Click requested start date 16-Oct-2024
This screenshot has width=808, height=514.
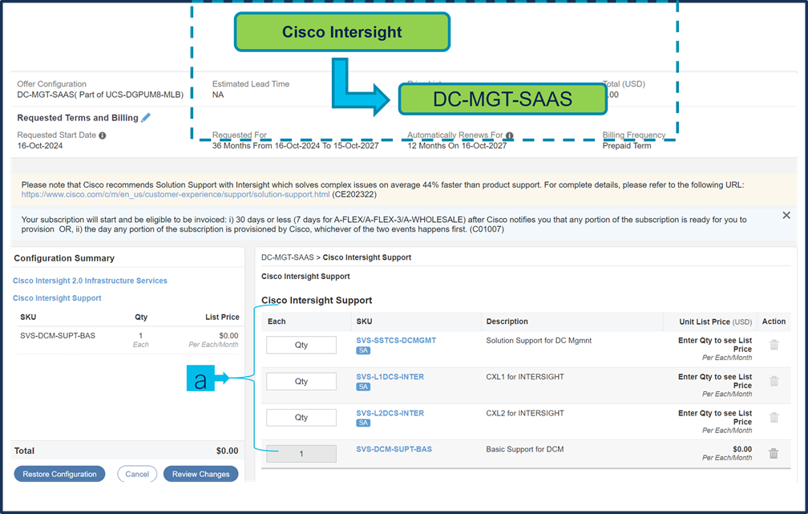40,146
